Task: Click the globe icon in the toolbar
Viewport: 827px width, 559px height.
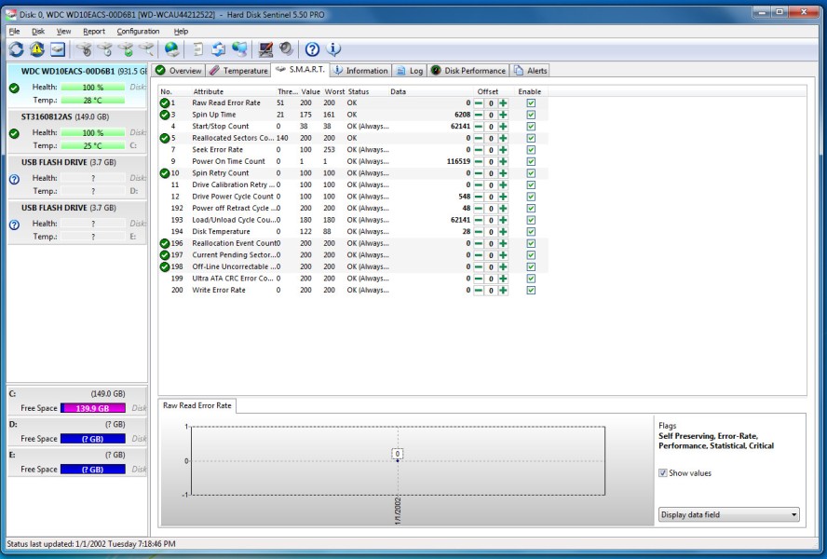Action: tap(171, 49)
